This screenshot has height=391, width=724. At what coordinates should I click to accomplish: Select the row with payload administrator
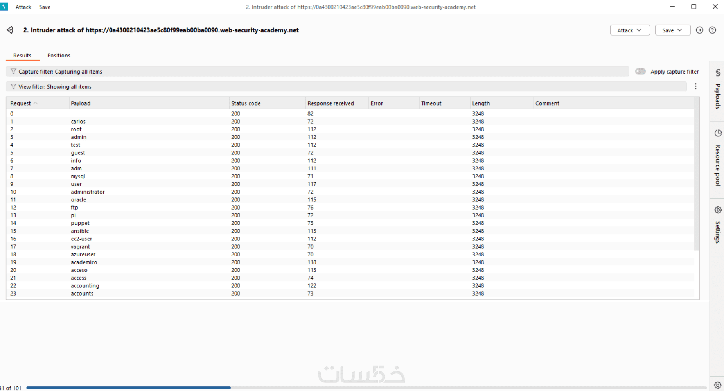tap(350, 192)
